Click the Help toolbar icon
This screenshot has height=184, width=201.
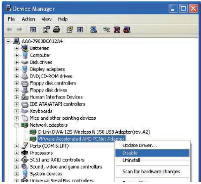70,30
